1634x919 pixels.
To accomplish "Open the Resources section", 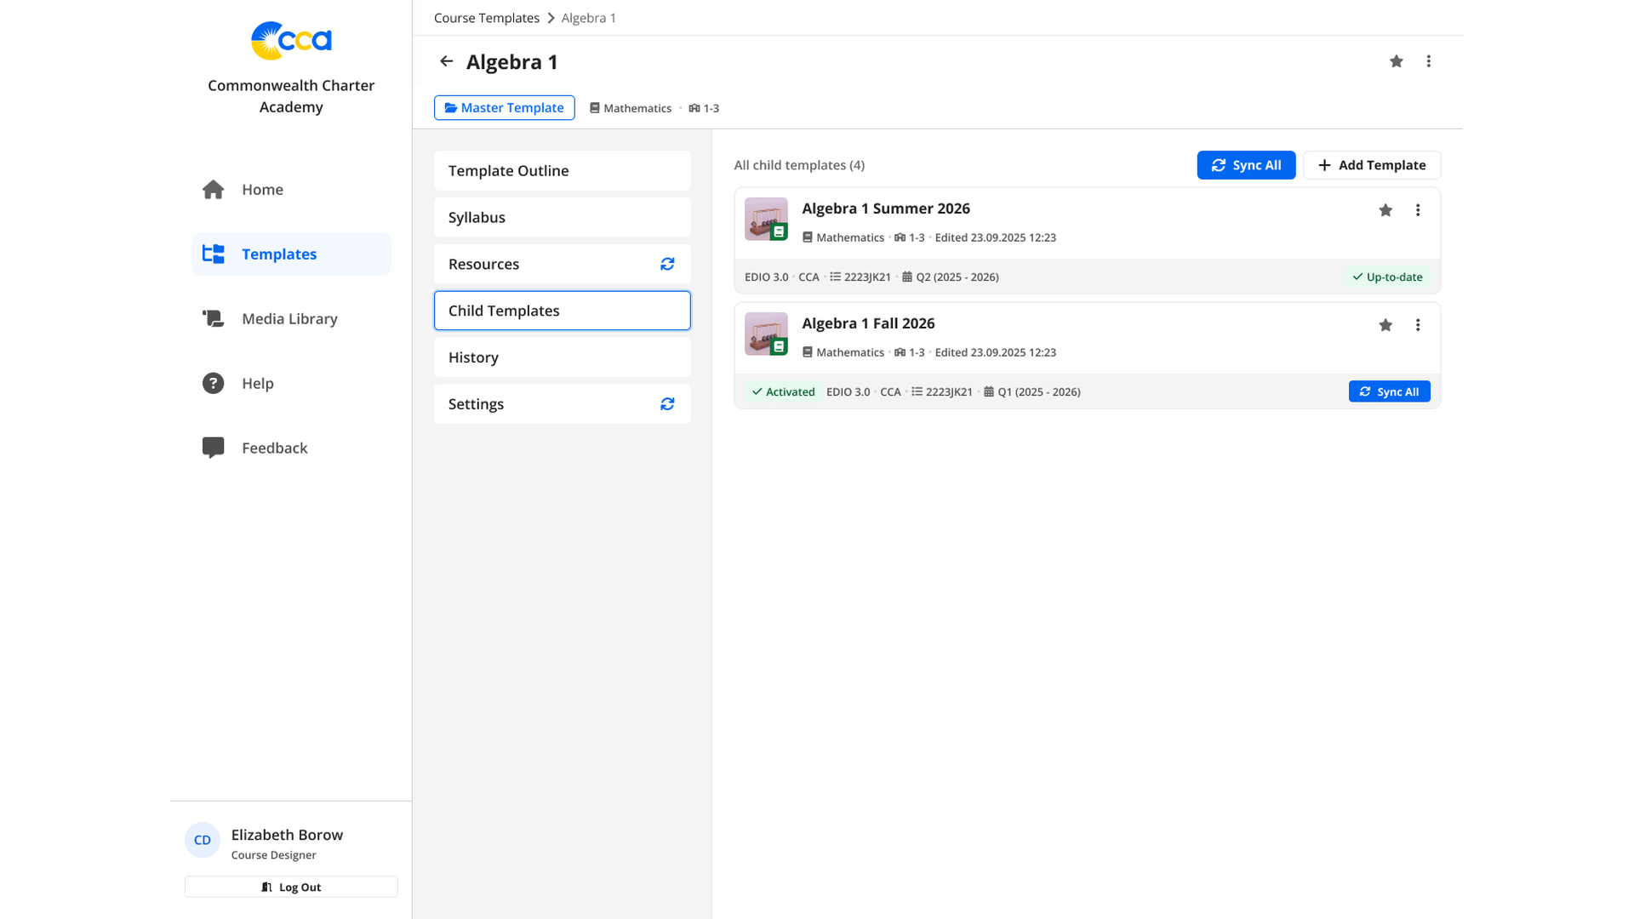I will click(563, 265).
